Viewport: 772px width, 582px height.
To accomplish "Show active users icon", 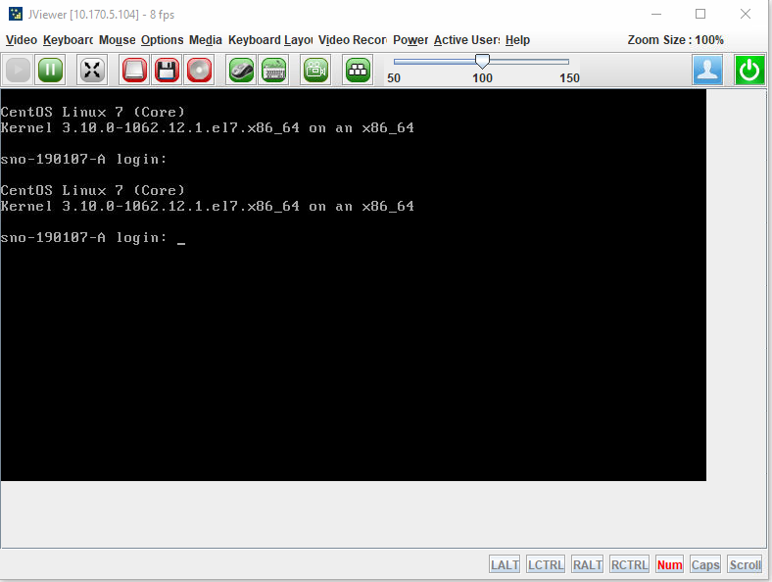I will pos(707,70).
